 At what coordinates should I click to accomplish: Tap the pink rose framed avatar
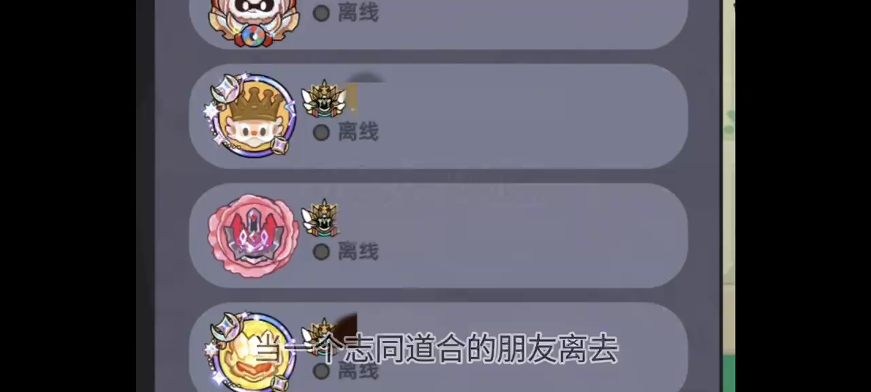point(252,235)
